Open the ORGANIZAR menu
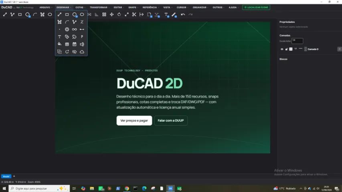 coord(200,8)
